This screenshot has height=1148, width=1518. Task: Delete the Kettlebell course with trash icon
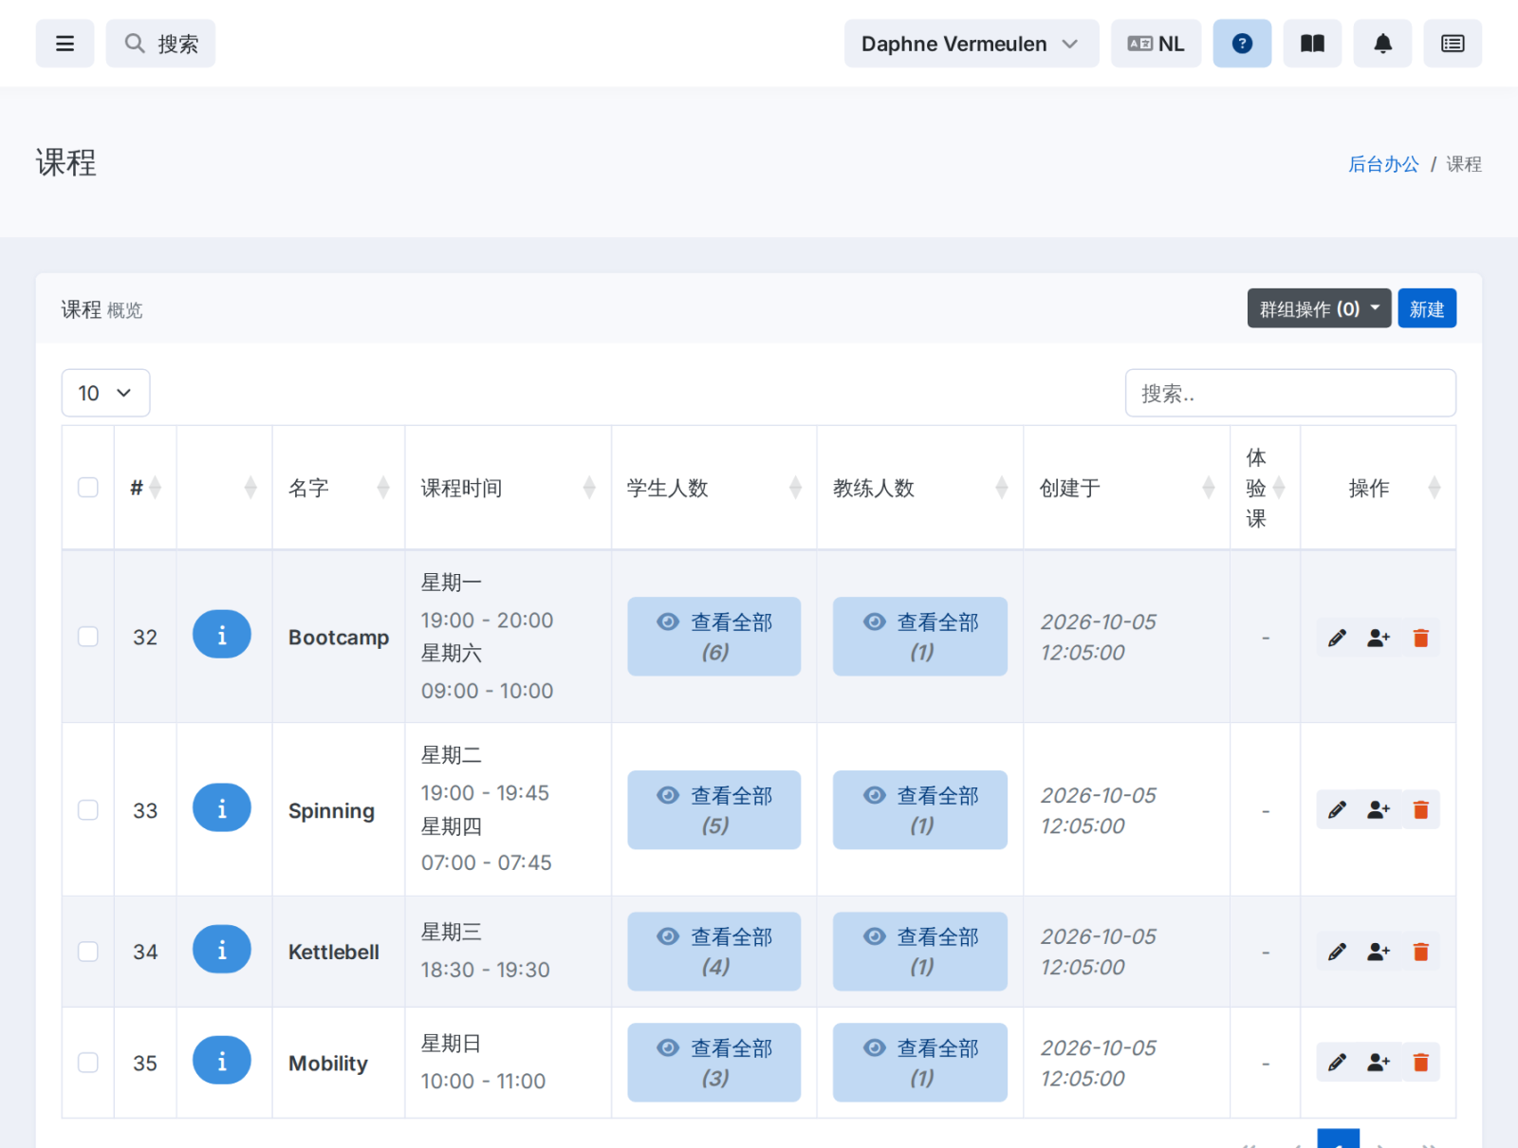pos(1420,952)
